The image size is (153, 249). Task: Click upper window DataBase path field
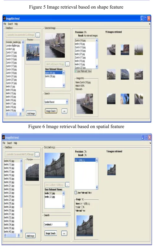tap(20, 35)
